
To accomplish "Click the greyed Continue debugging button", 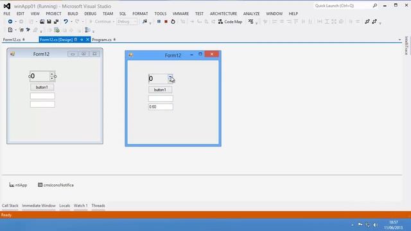I will pyautogui.click(x=100, y=22).
